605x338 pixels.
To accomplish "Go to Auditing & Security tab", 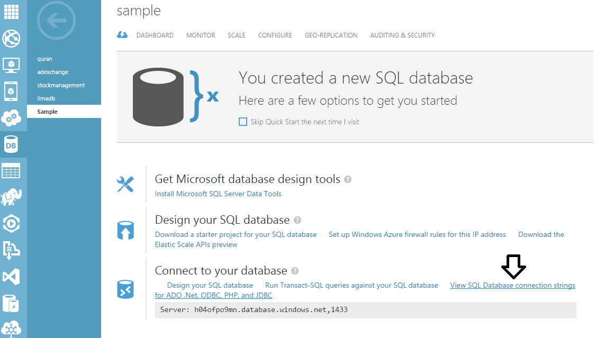I will click(x=402, y=35).
